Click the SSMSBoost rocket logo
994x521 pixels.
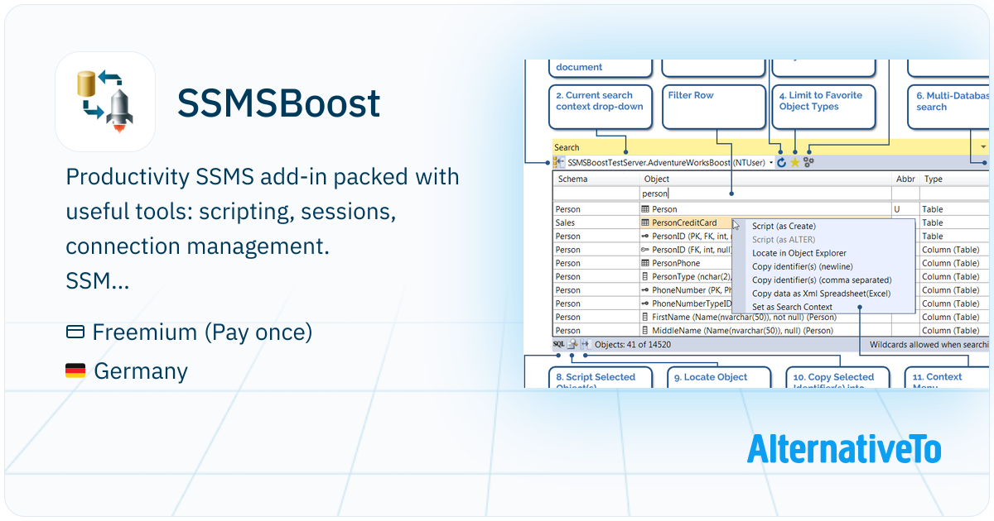(x=105, y=102)
